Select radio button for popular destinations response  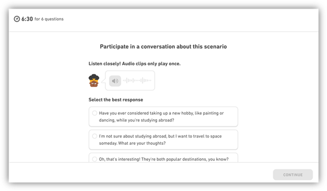point(95,159)
